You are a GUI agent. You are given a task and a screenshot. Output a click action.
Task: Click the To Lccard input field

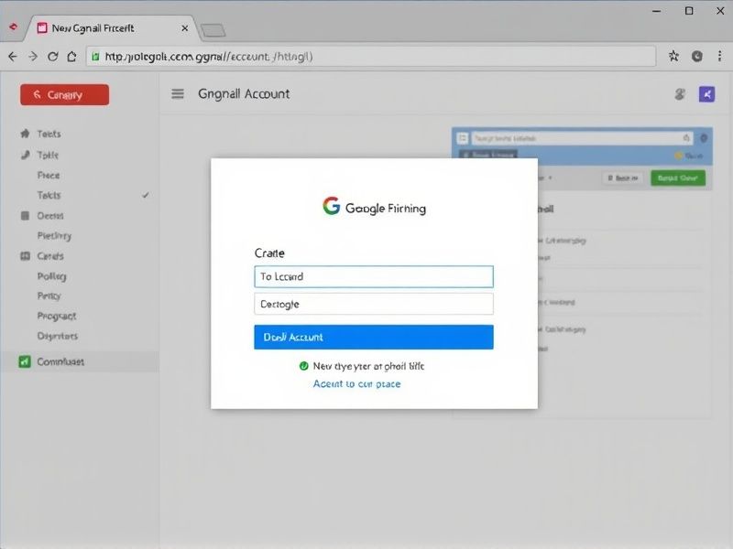374,276
